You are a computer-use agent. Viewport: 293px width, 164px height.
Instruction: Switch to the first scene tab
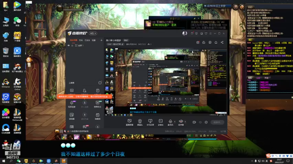click(74, 40)
